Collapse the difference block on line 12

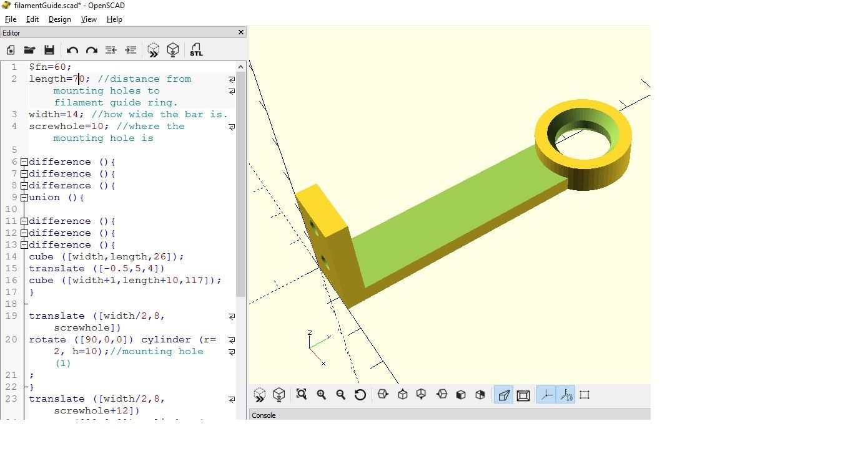pos(24,233)
